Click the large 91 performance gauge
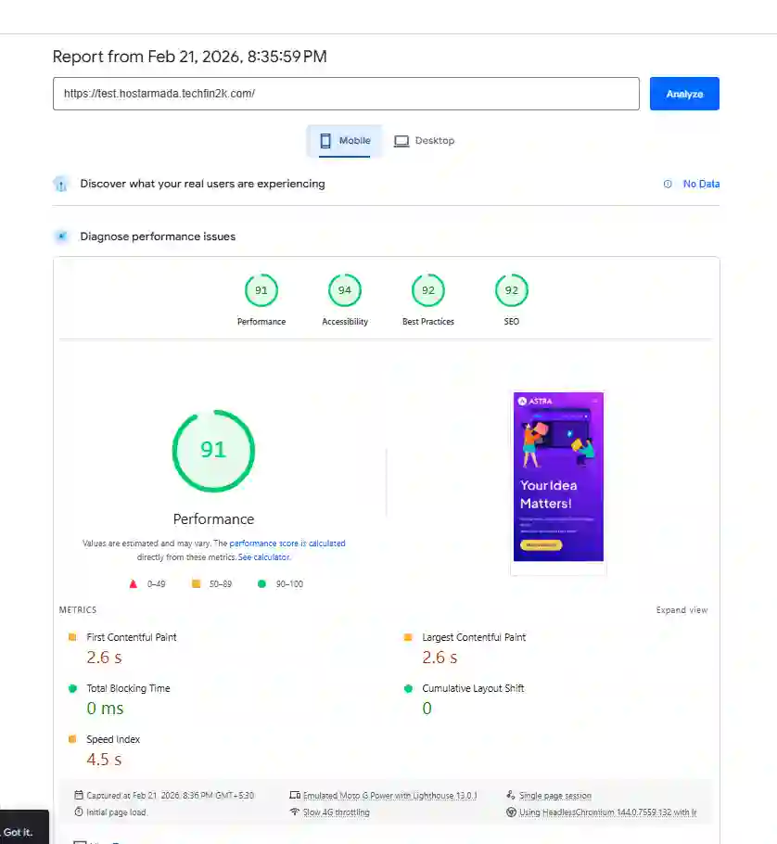Screen dimensions: 777x844 [x=213, y=451]
